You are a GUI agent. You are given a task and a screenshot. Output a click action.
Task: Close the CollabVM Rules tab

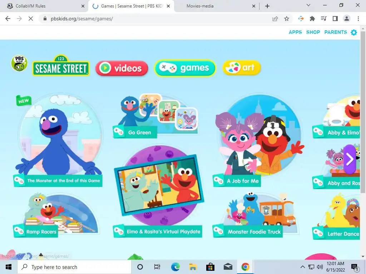(83, 6)
